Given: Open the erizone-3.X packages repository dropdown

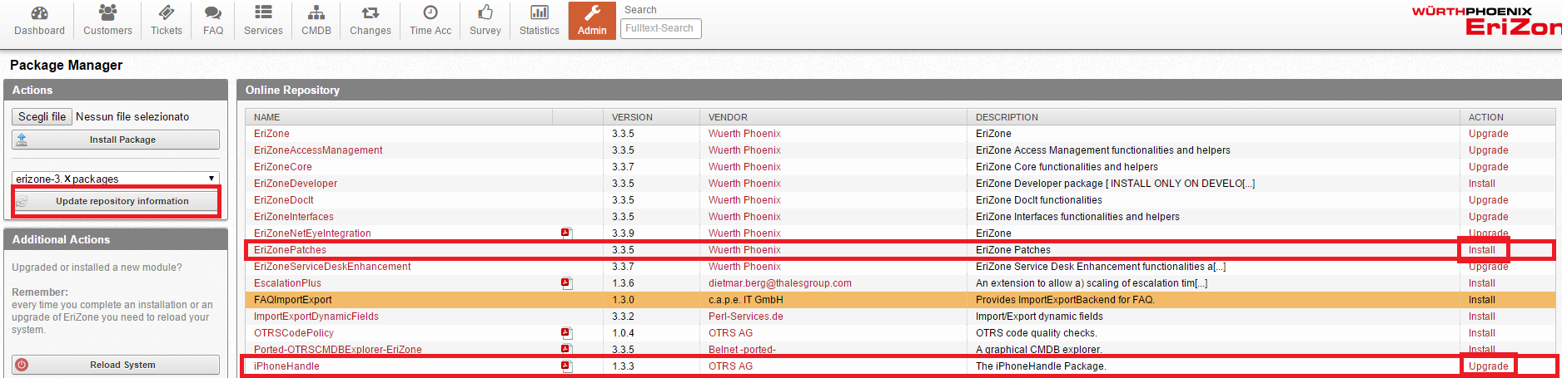Looking at the screenshot, I should click(x=116, y=179).
